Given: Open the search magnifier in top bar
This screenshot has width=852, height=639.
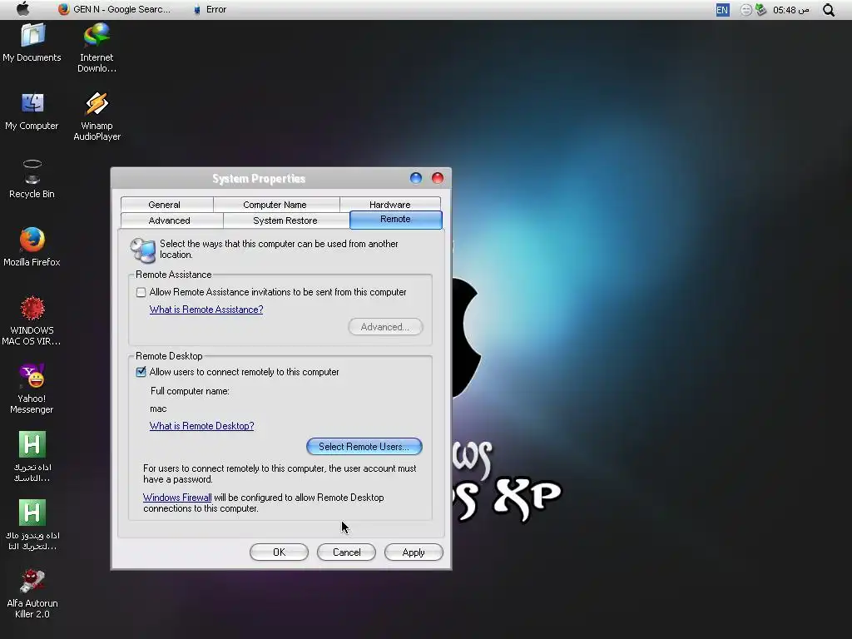Looking at the screenshot, I should pos(829,10).
